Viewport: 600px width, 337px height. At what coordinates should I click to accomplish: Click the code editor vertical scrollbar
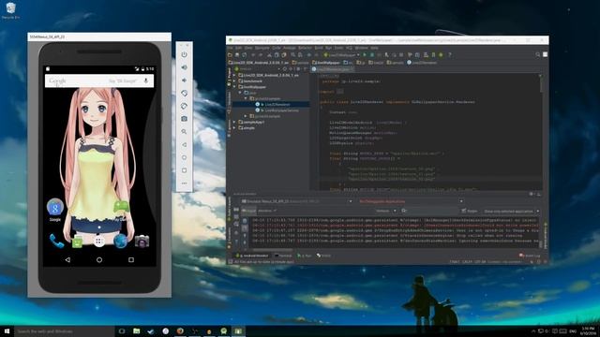click(x=541, y=83)
